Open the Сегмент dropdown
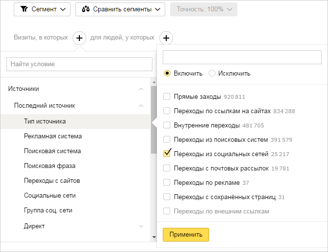 (x=42, y=9)
